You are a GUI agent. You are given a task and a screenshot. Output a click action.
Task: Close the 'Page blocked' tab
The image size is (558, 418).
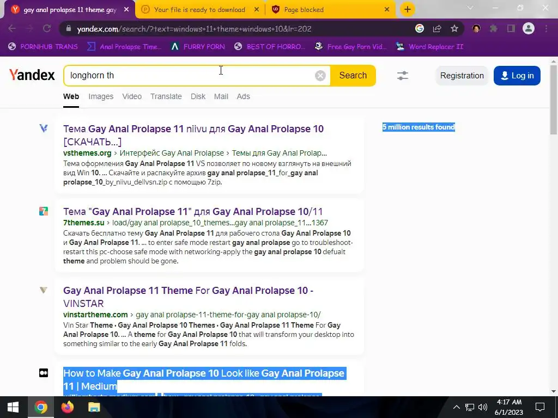[387, 10]
